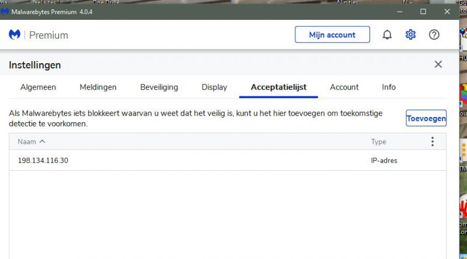Open the Mijn account button
Image resolution: width=467 pixels, height=259 pixels.
[332, 34]
